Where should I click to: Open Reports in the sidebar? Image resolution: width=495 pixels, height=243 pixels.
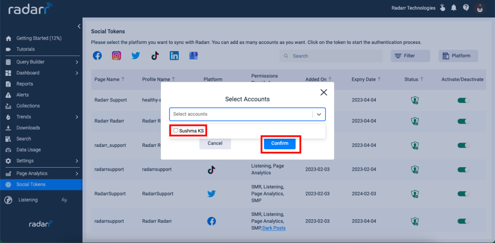pyautogui.click(x=25, y=84)
